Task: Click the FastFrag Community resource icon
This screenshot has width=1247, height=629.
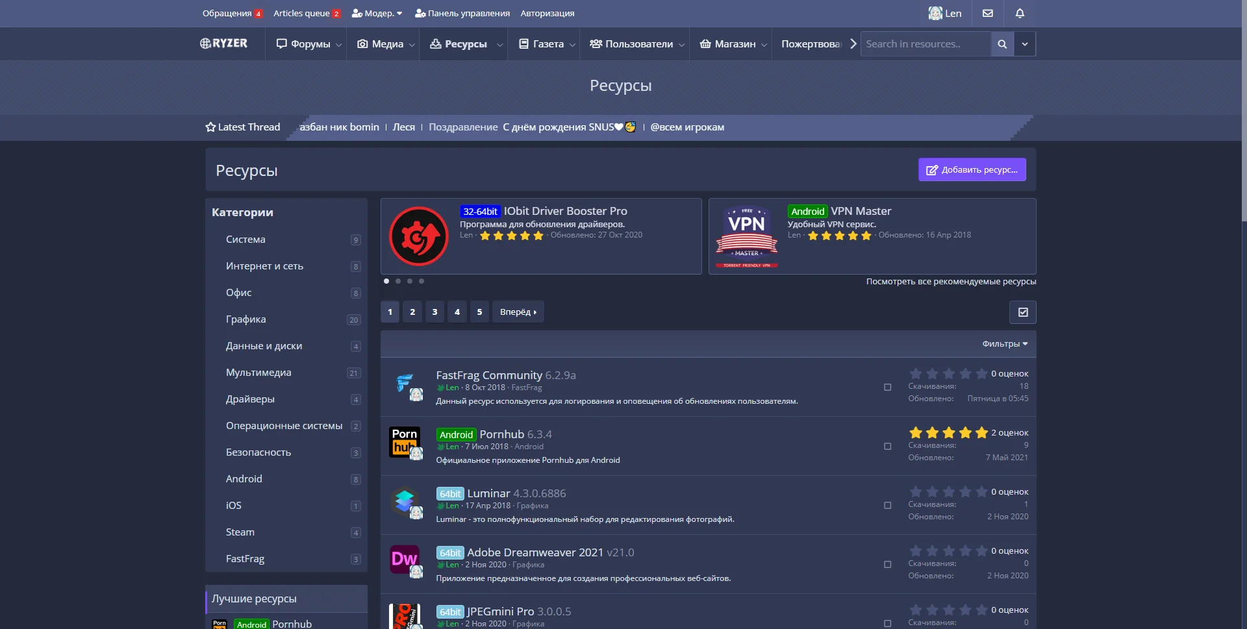Action: [x=404, y=383]
